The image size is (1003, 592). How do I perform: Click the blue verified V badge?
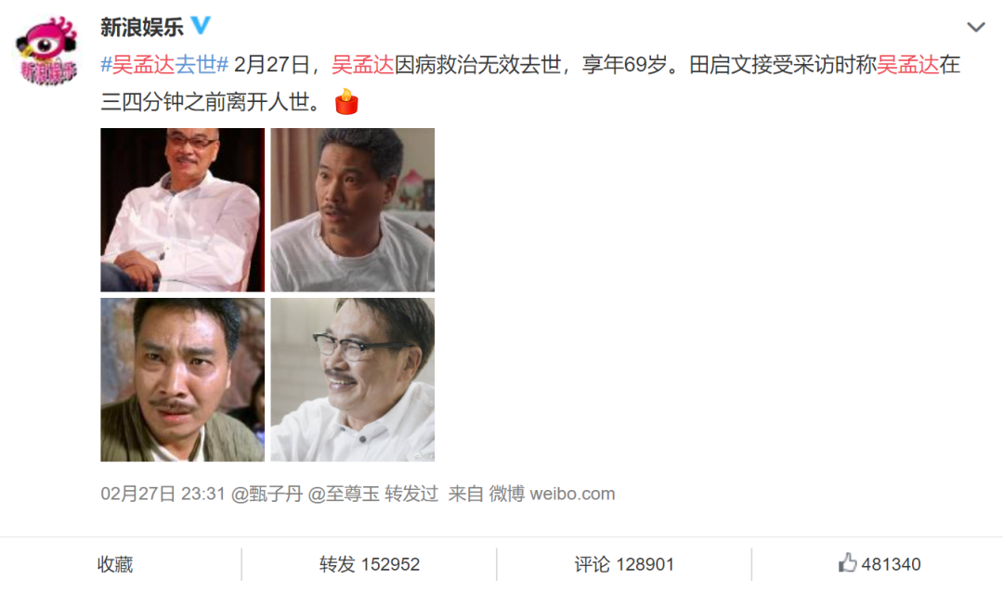(x=201, y=26)
